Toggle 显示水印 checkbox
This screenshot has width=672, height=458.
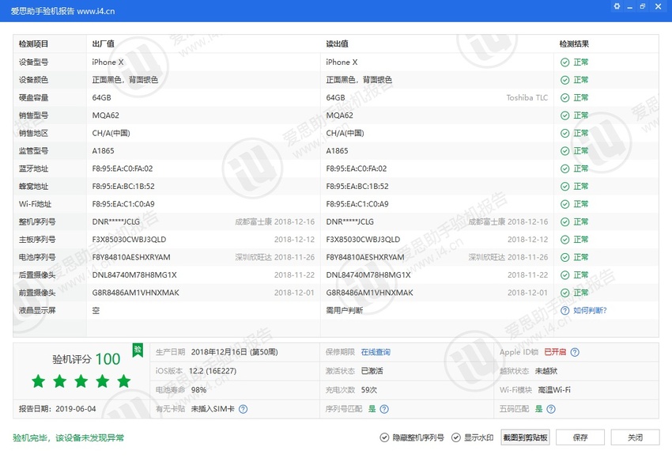(x=456, y=437)
